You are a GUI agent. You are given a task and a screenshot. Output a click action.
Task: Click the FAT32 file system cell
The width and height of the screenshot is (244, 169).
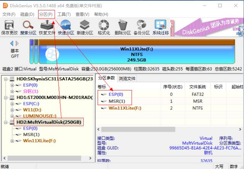pyautogui.click(x=197, y=94)
